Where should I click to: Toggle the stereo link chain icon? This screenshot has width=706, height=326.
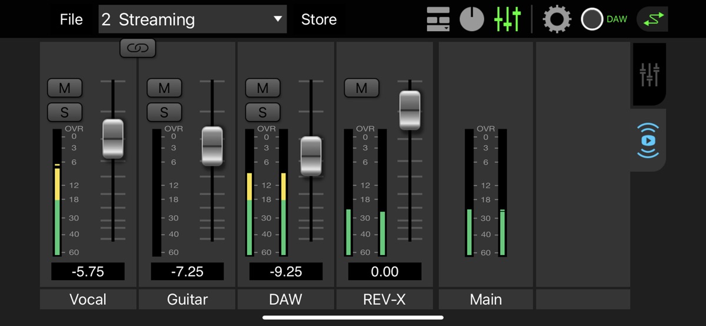click(138, 48)
